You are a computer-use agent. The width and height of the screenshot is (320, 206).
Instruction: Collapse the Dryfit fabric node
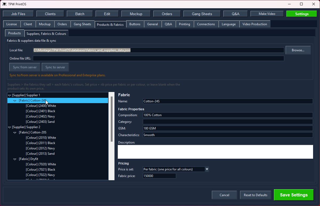click(x=15, y=159)
